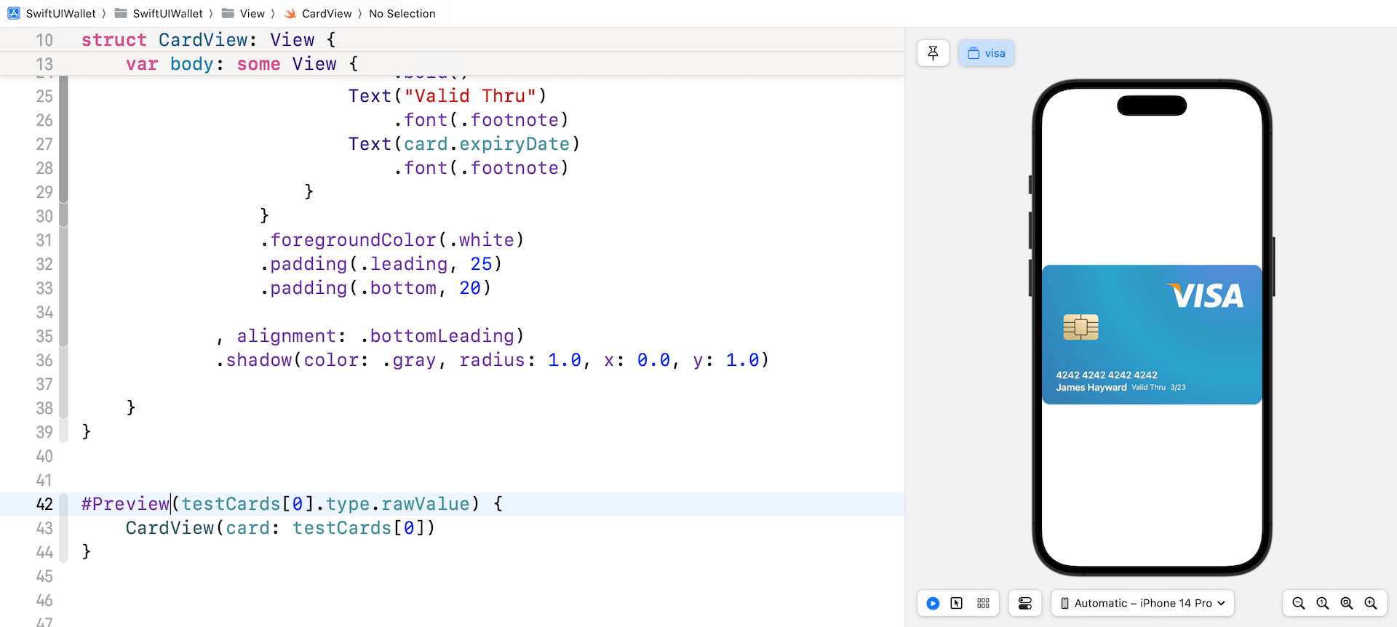This screenshot has height=627, width=1397.
Task: Select the visa preview tab
Action: [x=986, y=53]
